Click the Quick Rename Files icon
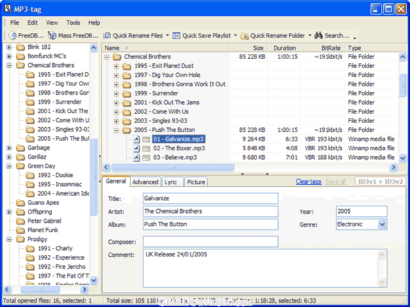Viewport: 410px width, 307px height. pos(107,36)
